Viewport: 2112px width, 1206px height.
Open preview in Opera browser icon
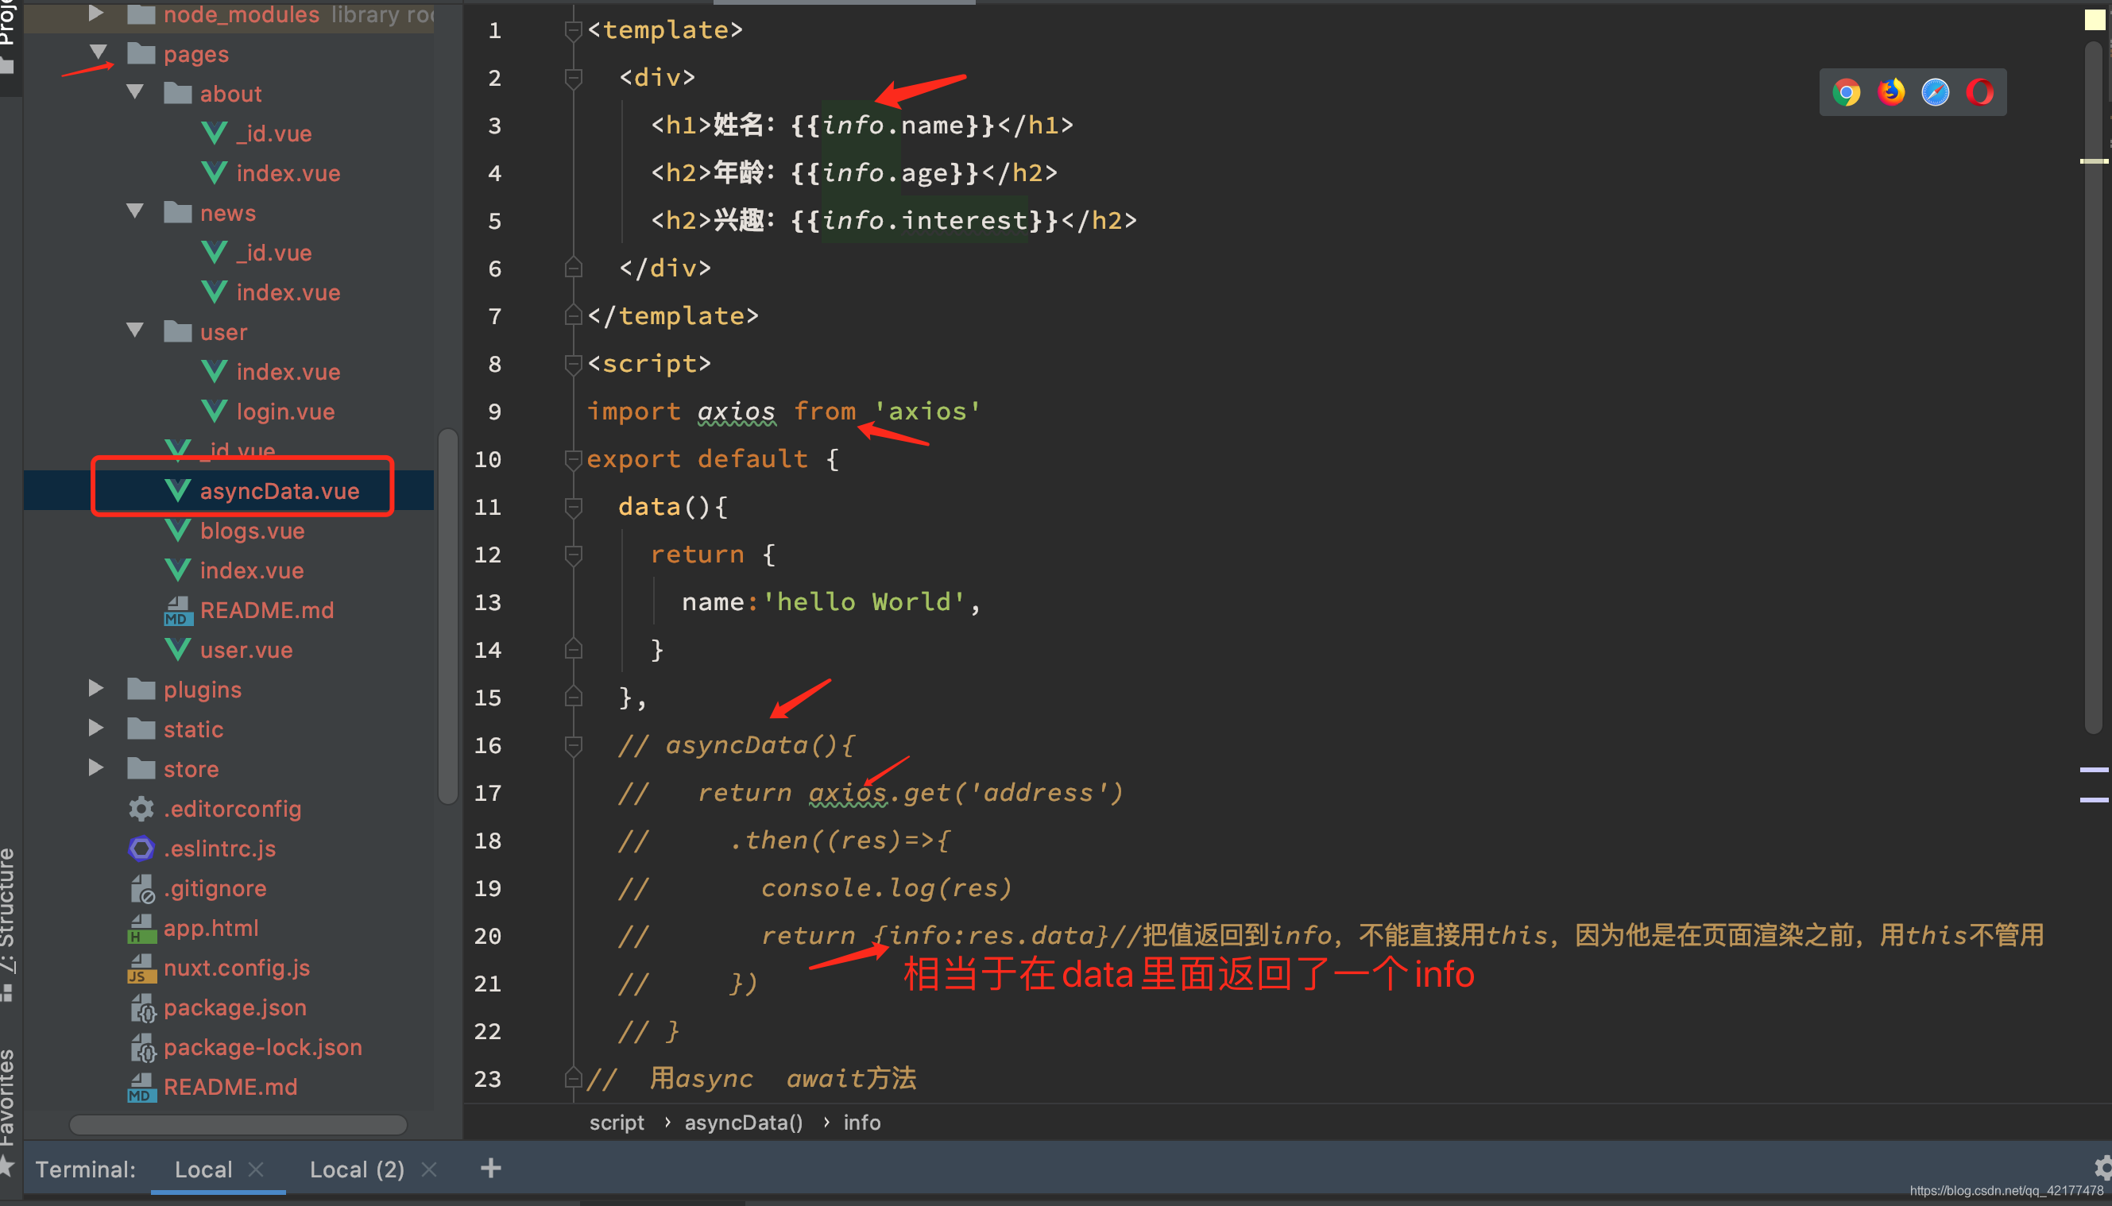(x=1980, y=92)
